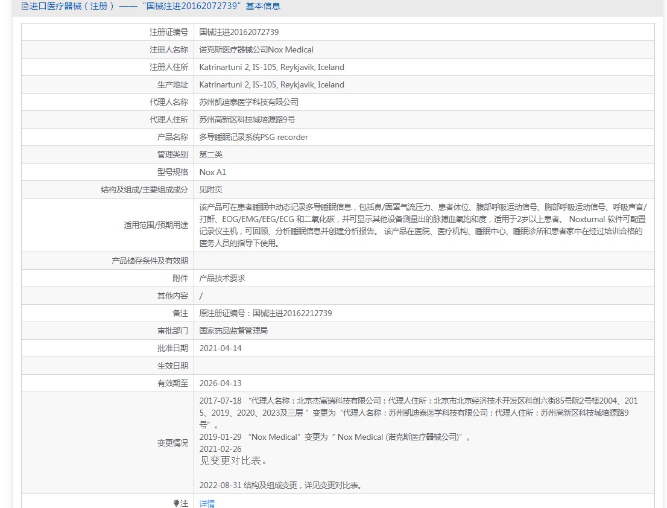Screen dimensions: 667x508
Task: Click approving department 国家药品监督管理局
Action: pyautogui.click(x=233, y=331)
